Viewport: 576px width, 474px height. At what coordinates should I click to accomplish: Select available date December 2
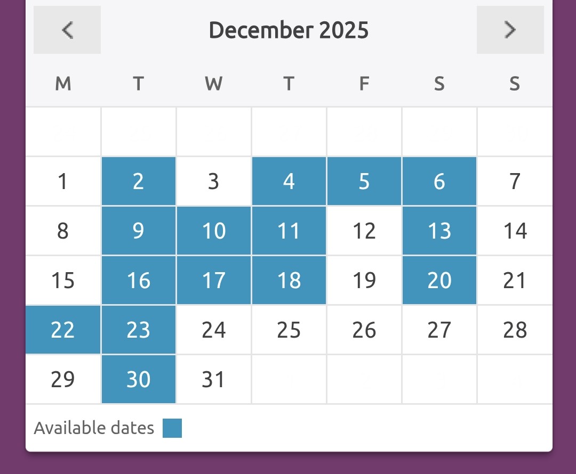point(139,181)
